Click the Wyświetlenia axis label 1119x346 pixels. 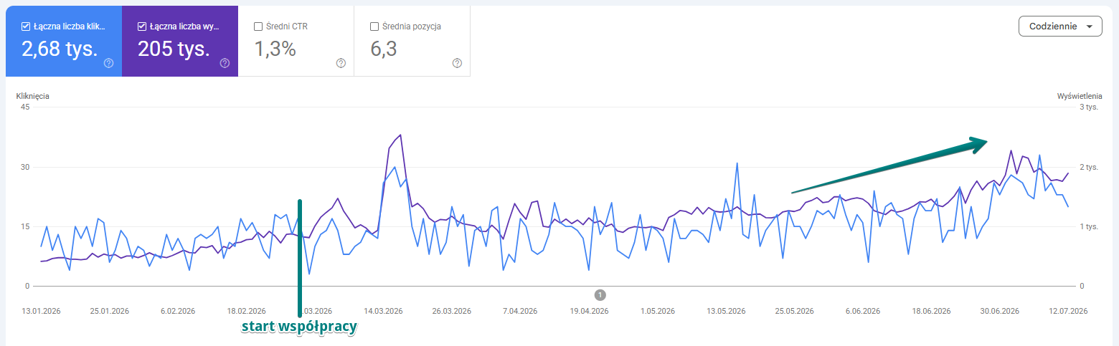click(1080, 95)
